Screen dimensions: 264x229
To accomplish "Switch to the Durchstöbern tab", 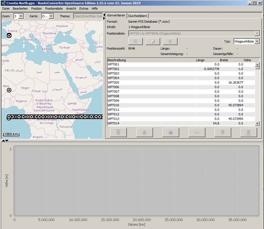I will point(137,16).
